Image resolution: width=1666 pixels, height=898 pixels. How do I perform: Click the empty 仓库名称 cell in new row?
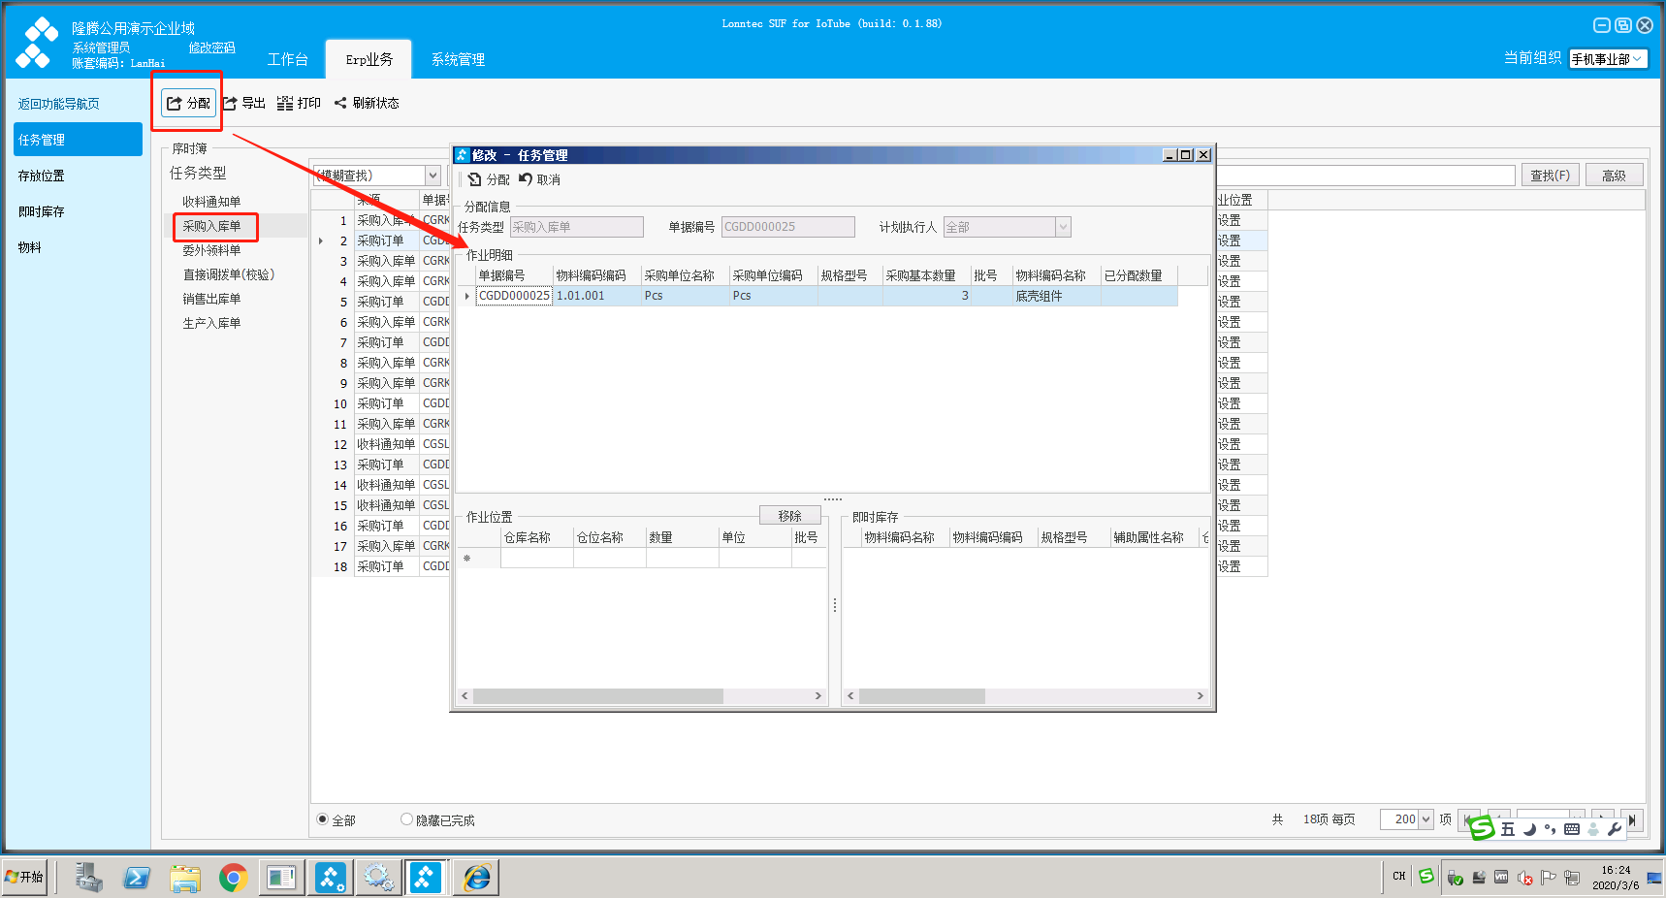click(536, 558)
